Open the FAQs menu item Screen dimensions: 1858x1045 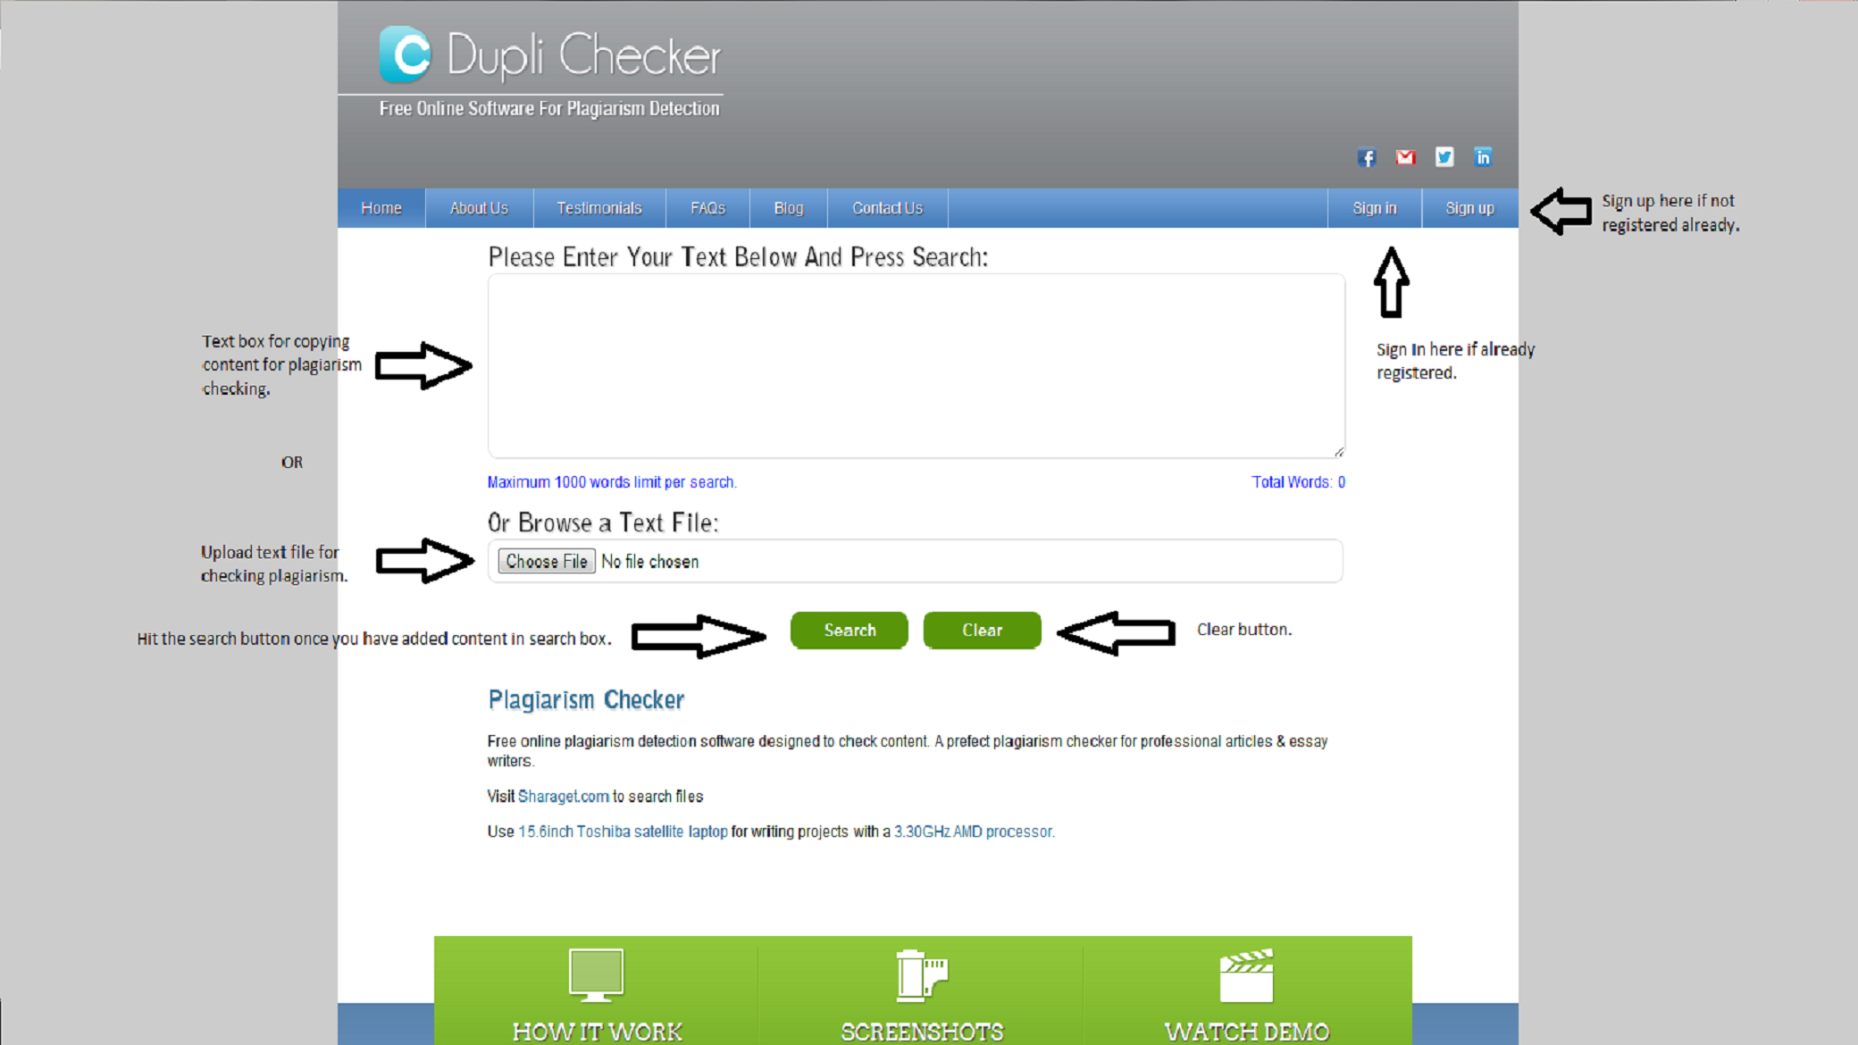tap(706, 206)
